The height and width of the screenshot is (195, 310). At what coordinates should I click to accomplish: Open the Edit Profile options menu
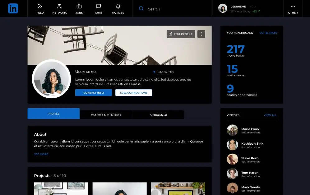tap(181, 34)
